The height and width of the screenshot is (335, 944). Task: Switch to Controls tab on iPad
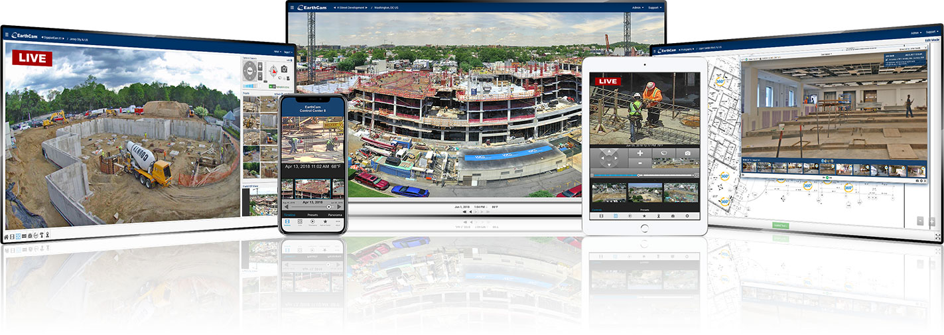[x=597, y=210]
